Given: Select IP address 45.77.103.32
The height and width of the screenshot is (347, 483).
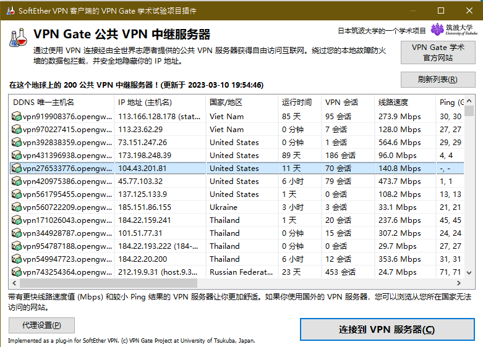Looking at the screenshot, I should coord(140,181).
